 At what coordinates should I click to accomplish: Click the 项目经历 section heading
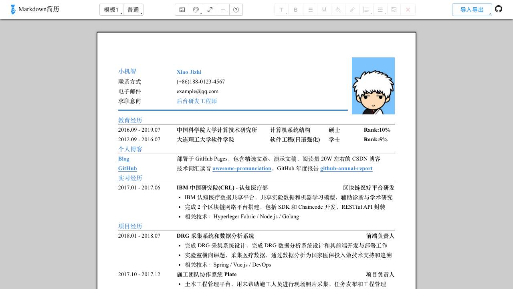[x=130, y=226]
